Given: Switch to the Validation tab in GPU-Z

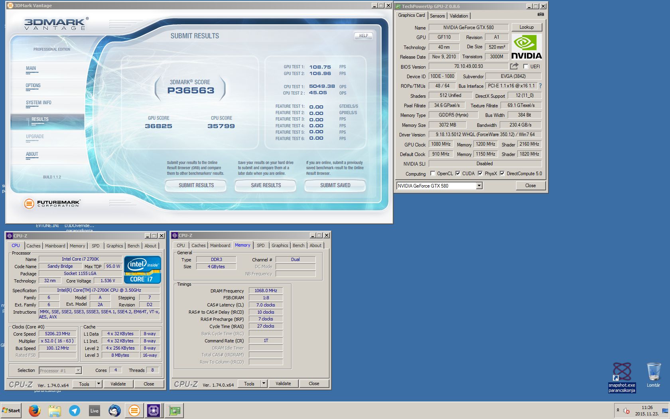Looking at the screenshot, I should [459, 16].
